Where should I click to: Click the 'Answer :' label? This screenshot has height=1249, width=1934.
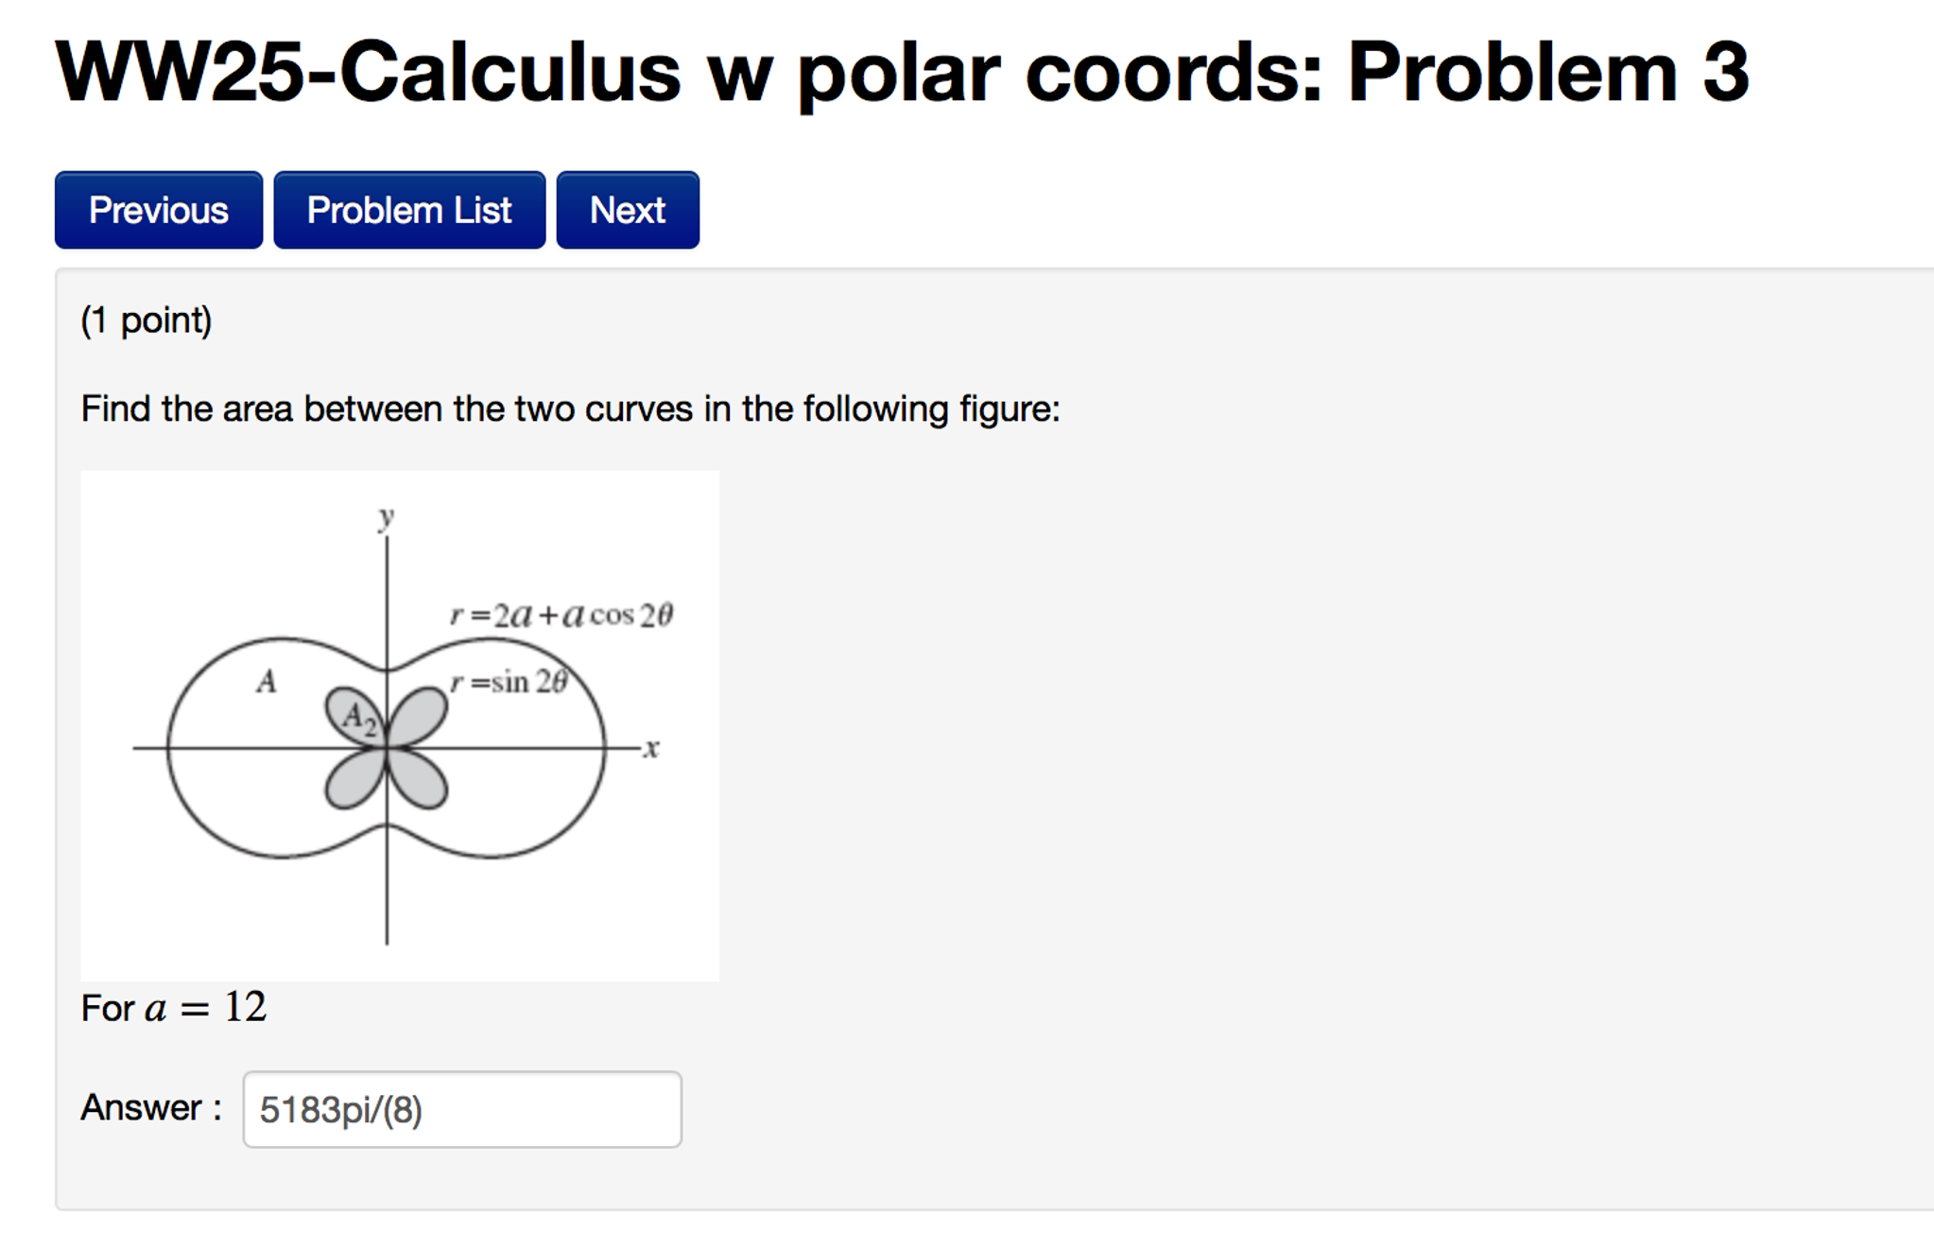151,1107
